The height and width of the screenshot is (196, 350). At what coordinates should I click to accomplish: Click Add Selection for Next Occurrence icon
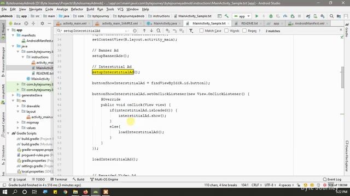tap(168, 30)
